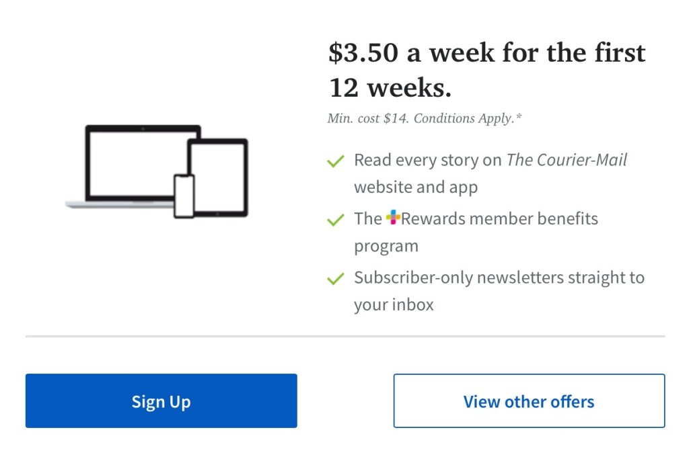The width and height of the screenshot is (689, 463).
Task: Open the Conditions Apply note
Action: 468,119
